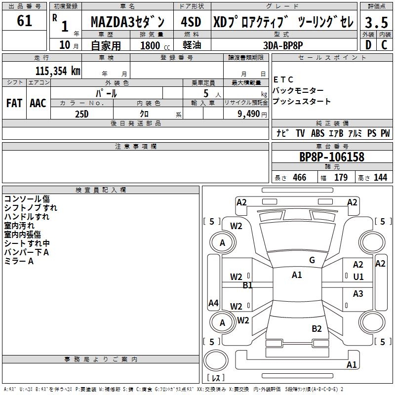Select the lot number 61 cell
Viewport: 395px width, 395px height.
[24, 21]
